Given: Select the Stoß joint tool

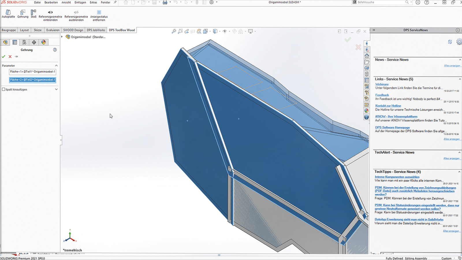Looking at the screenshot, I should [x=33, y=12].
